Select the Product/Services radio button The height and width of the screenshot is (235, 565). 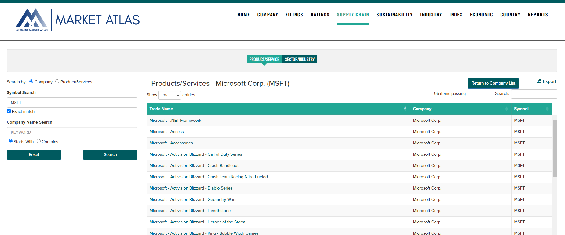[x=57, y=81]
